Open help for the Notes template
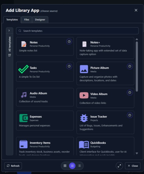 pos(69,42)
